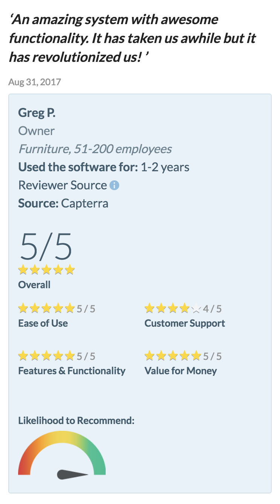Click the Overall five-star rating row
Screen dimensions: 280x504
click(x=46, y=270)
